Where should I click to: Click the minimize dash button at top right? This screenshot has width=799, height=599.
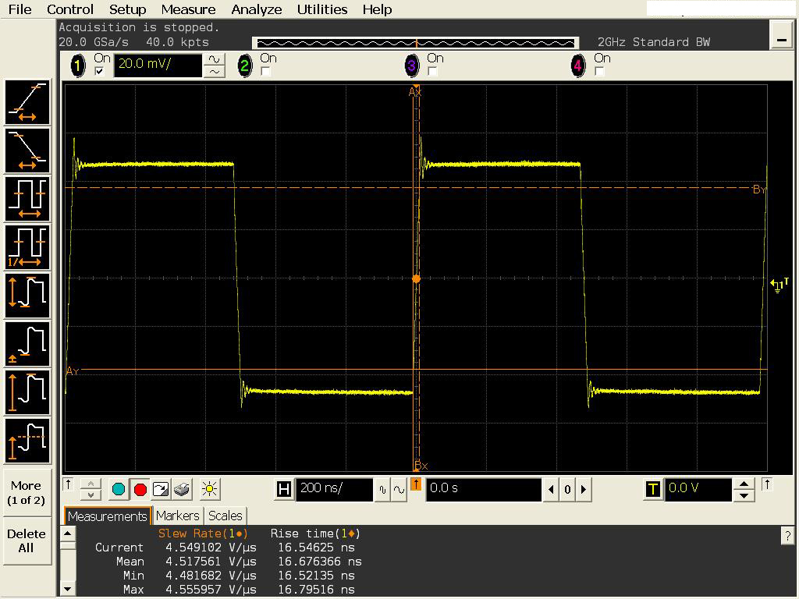click(x=782, y=35)
